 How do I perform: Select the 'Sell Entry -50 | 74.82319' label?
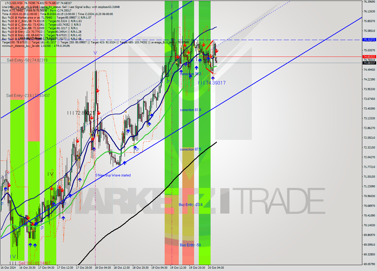(x=27, y=60)
